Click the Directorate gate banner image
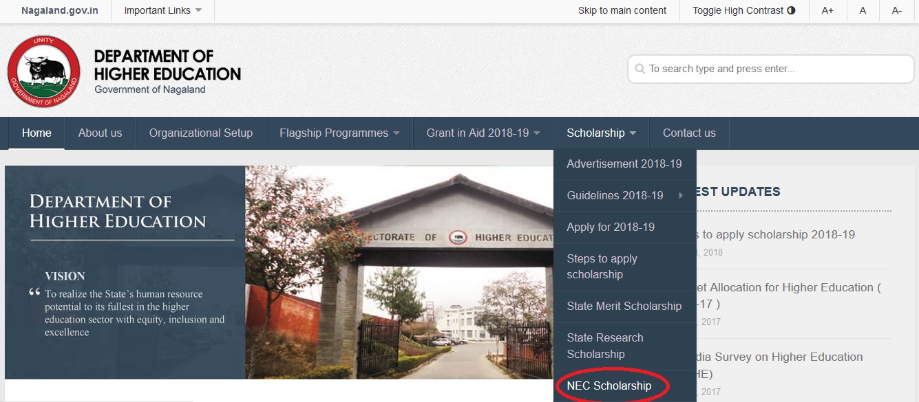The width and height of the screenshot is (919, 402). point(399,272)
